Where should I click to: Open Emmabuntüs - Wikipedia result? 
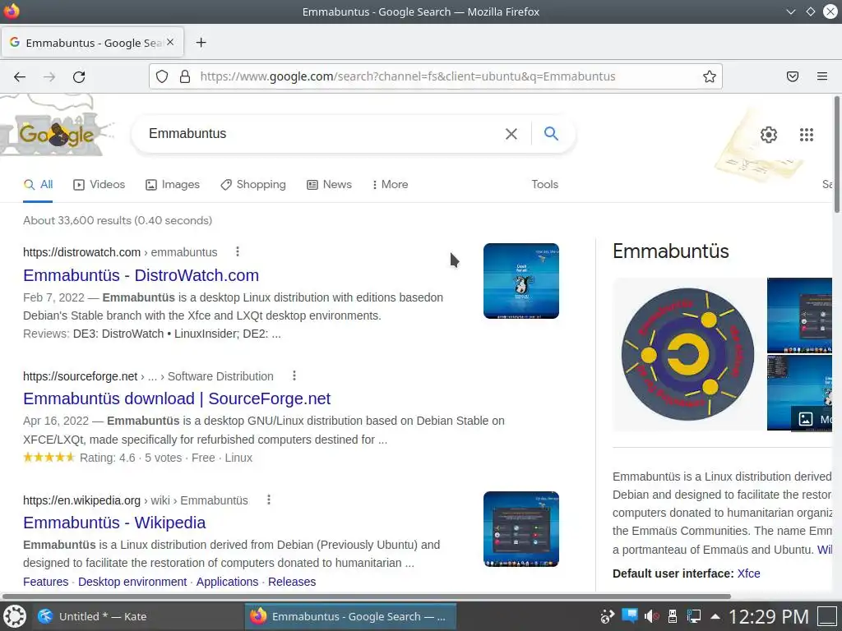click(114, 523)
